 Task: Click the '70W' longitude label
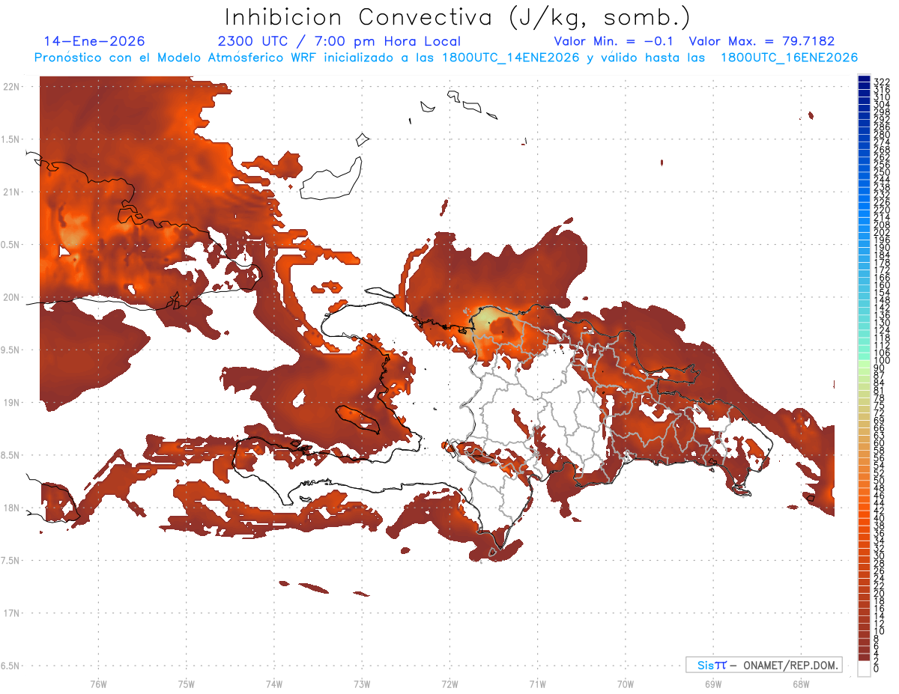[x=626, y=684]
